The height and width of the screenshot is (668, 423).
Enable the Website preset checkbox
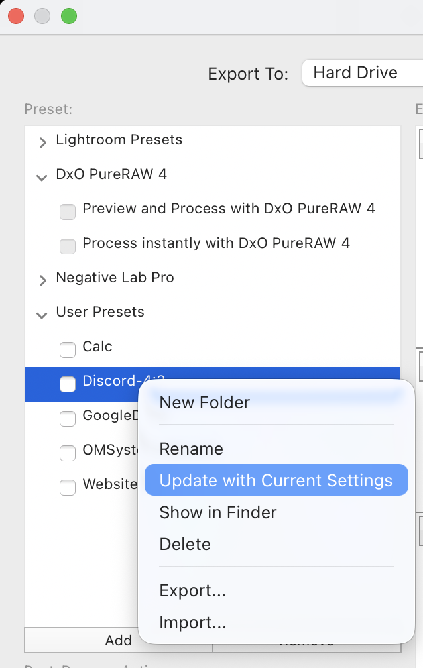(x=68, y=487)
